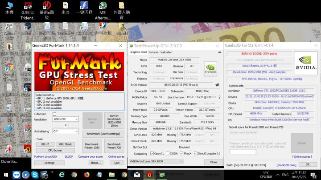This screenshot has height=180, width=321.
Task: Click the GPU-Z tool button in FurMark
Action: (x=45, y=144)
